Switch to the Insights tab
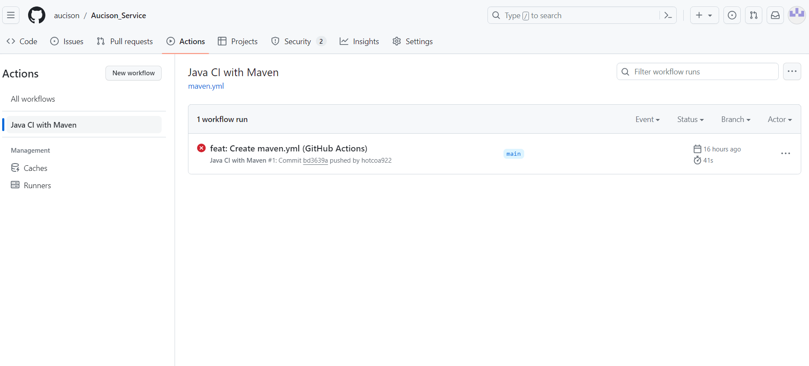 tap(360, 41)
